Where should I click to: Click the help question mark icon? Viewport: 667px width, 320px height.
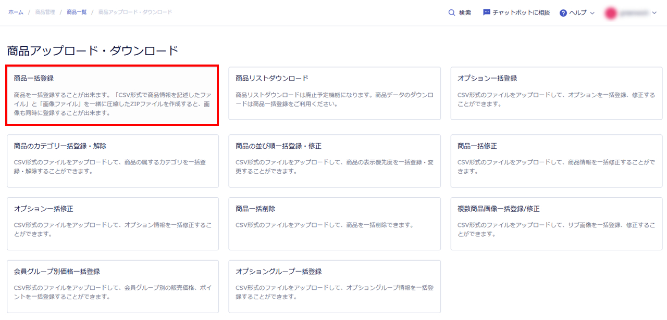tap(563, 13)
